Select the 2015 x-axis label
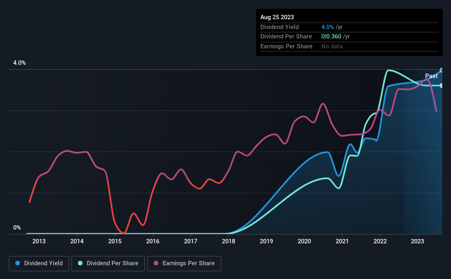This screenshot has width=451, height=279. click(x=115, y=241)
